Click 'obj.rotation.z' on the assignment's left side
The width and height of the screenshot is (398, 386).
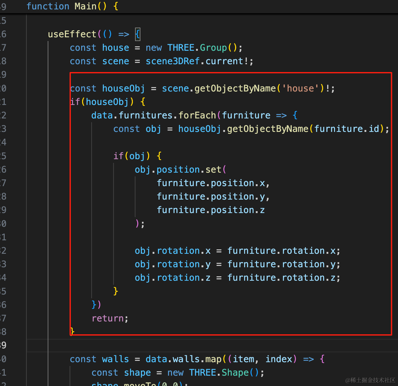pos(173,278)
